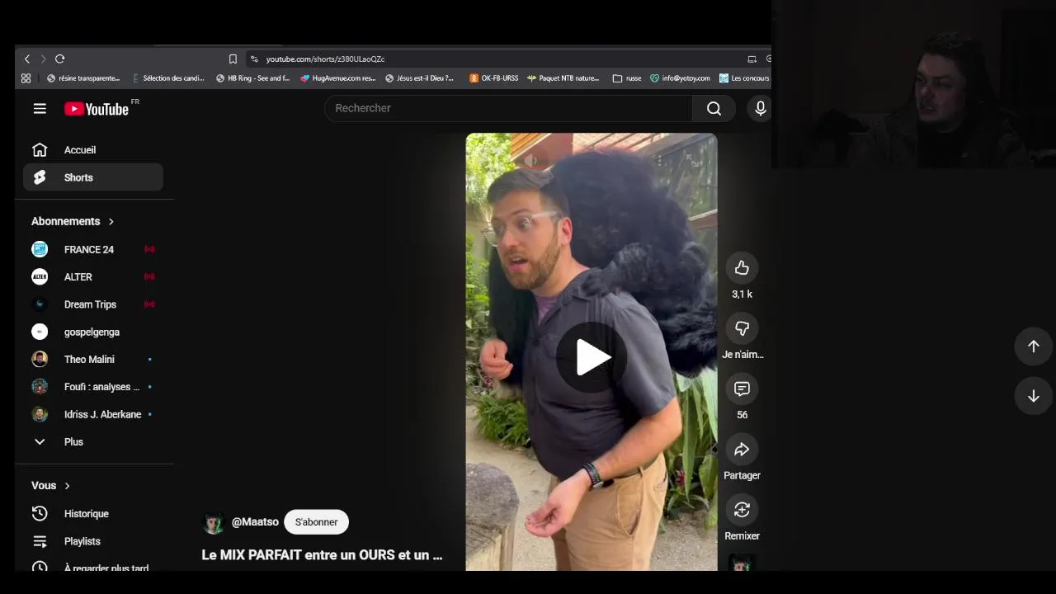Click the FRANCE 24 live indicator icon
1056x594 pixels.
tap(149, 249)
